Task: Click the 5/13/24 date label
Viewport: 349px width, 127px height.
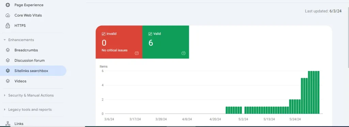Action: [x=269, y=119]
